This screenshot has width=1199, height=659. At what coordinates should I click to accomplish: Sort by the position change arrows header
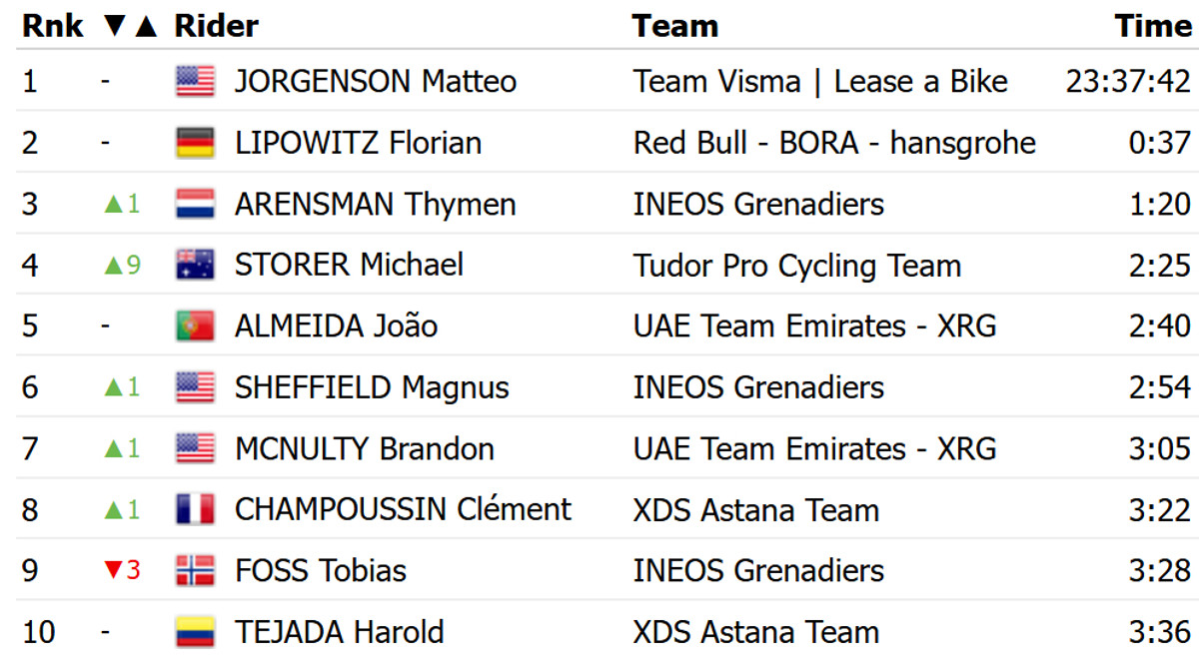(131, 26)
